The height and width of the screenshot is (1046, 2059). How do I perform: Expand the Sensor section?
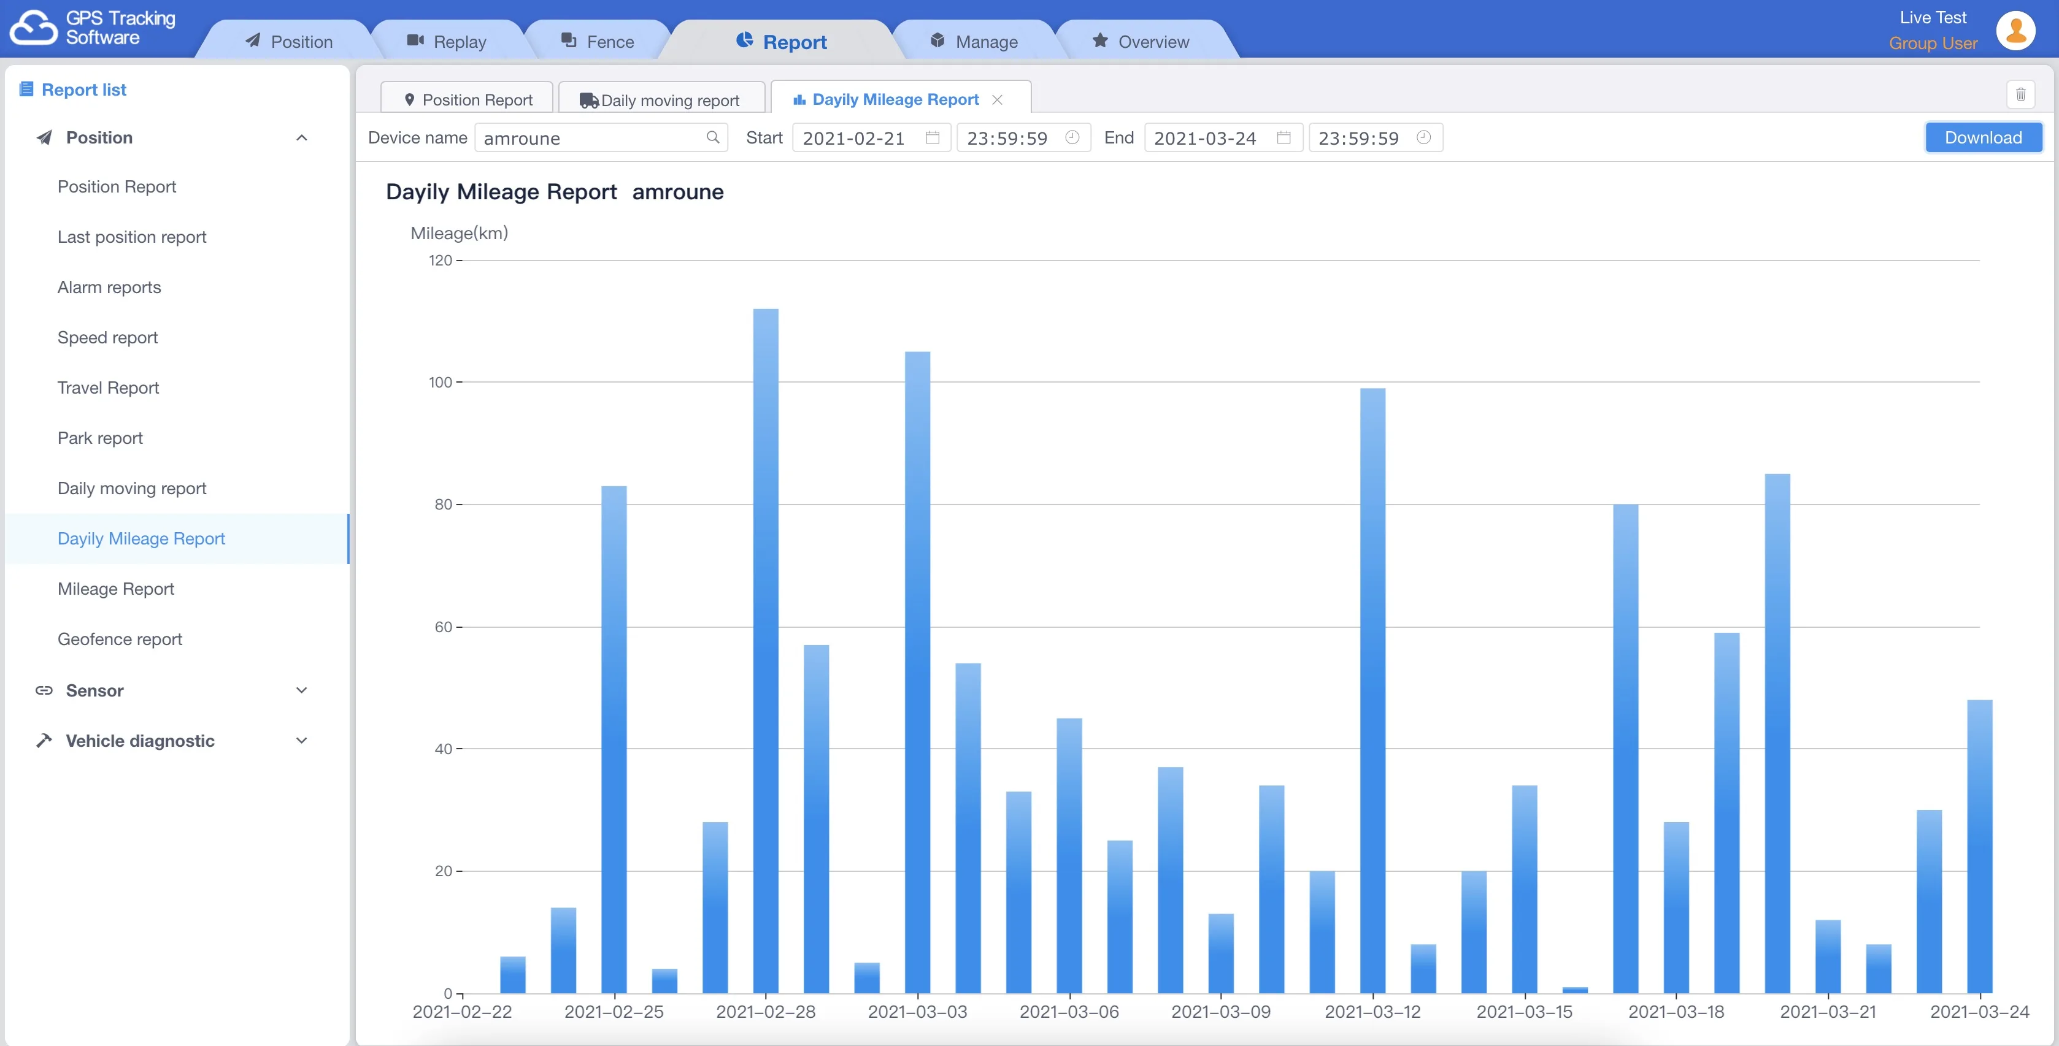(x=301, y=690)
